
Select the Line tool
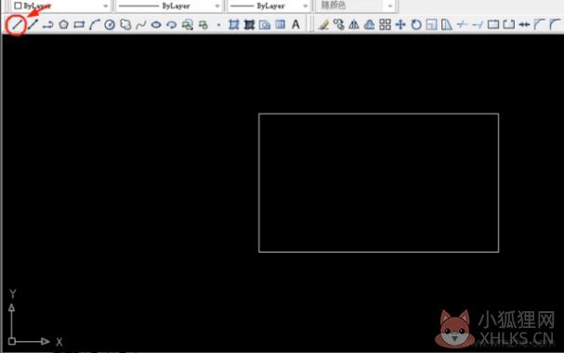tap(17, 24)
